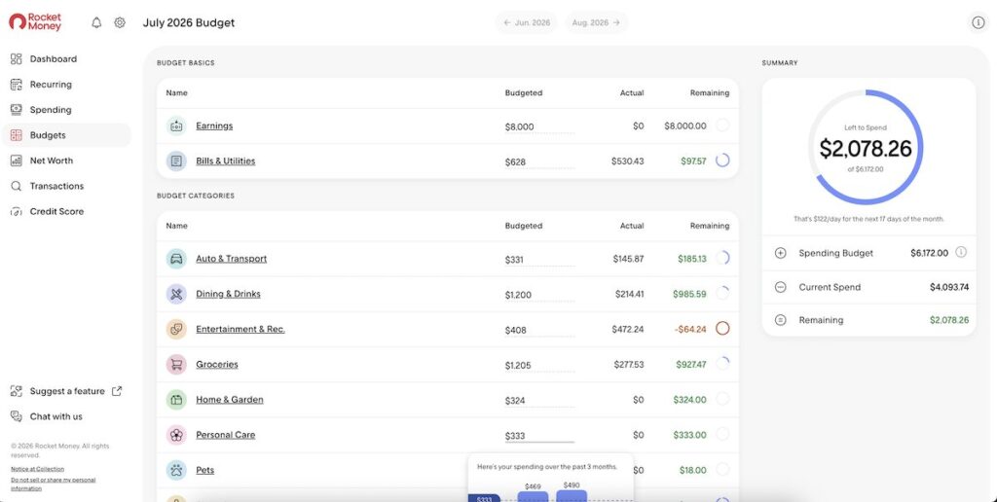Image resolution: width=997 pixels, height=502 pixels.
Task: Edit Dining & Drinks budgeted $1,200
Action: (539, 295)
